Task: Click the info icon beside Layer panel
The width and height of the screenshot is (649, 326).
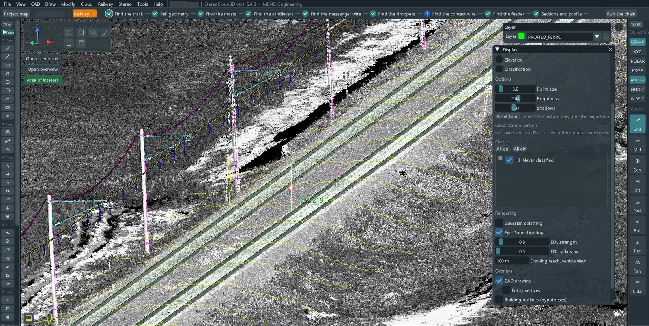Action: [619, 27]
